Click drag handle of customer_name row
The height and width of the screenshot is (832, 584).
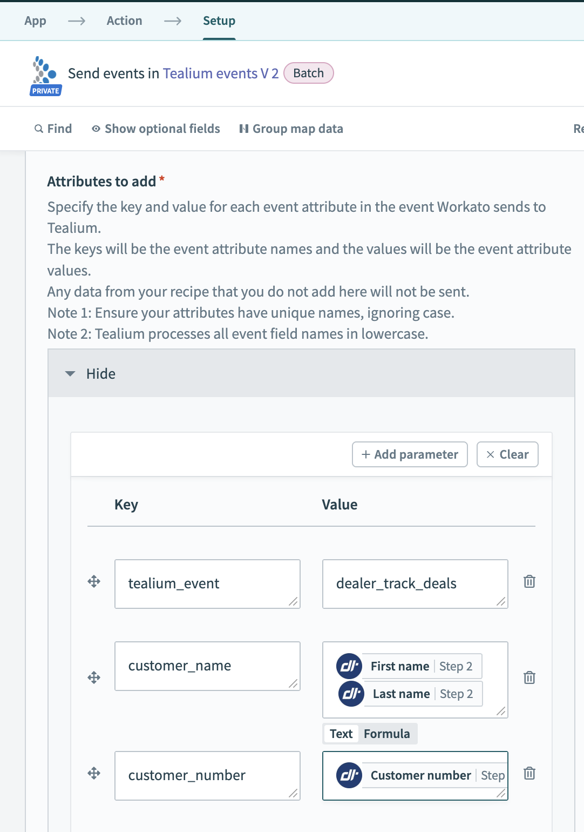[94, 677]
